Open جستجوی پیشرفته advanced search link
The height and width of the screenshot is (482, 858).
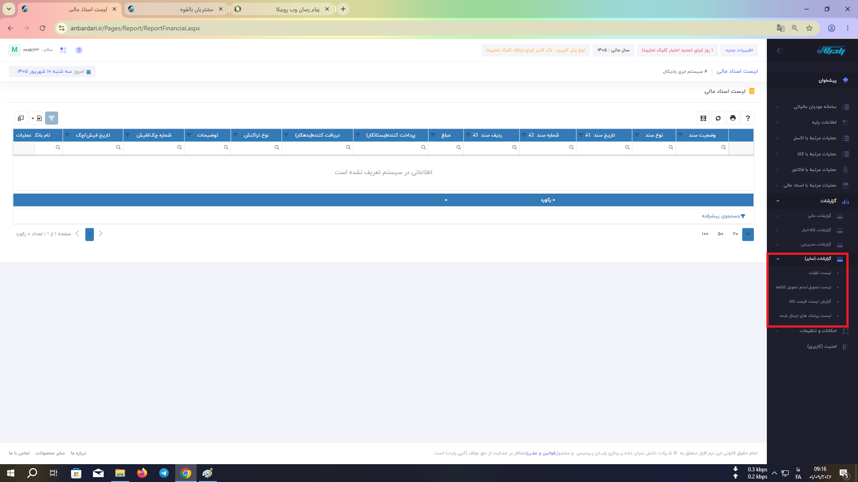coord(723,216)
